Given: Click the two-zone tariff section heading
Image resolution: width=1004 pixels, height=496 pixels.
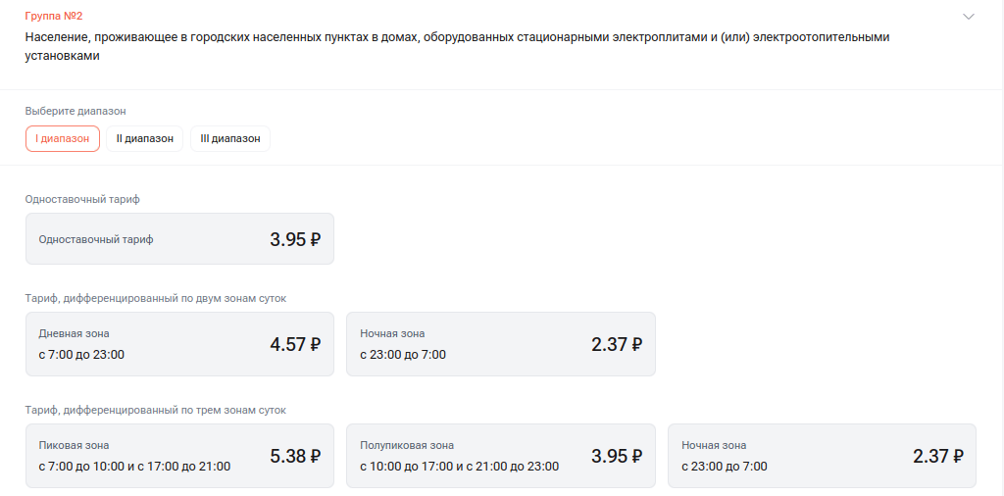Looking at the screenshot, I should coord(156,298).
